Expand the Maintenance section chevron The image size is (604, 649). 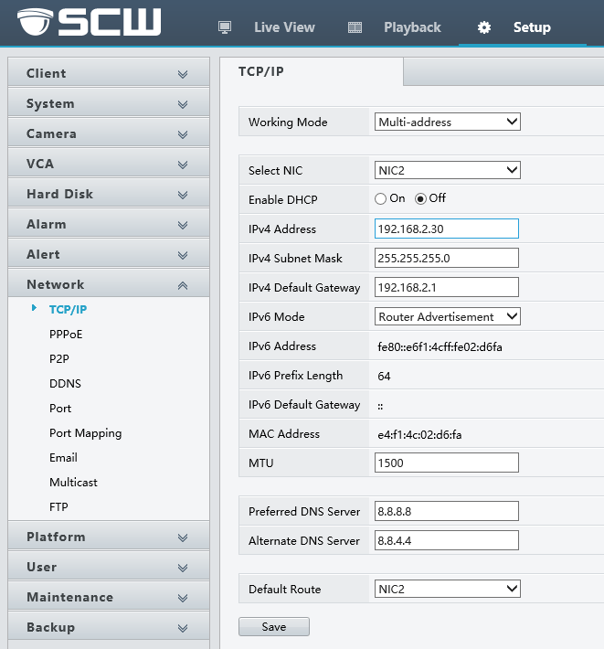(183, 598)
